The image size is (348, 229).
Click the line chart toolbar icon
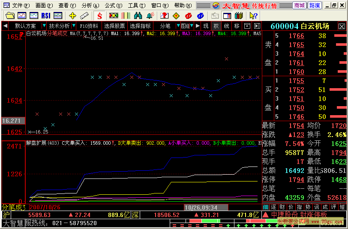pos(22,16)
